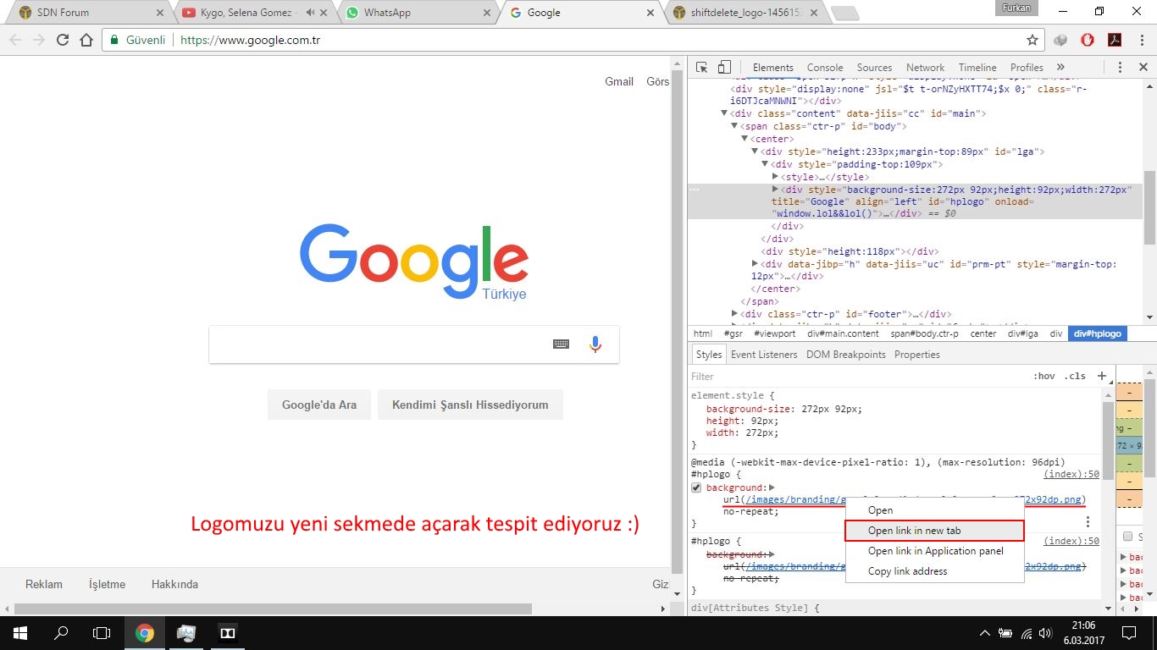
Task: Open the Profiles panel
Action: click(1027, 68)
